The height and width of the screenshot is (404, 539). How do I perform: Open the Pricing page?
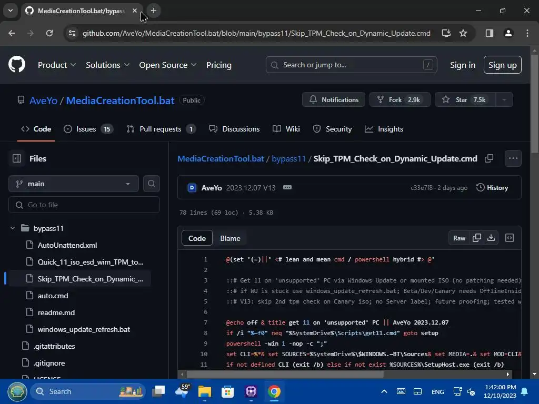coord(218,65)
